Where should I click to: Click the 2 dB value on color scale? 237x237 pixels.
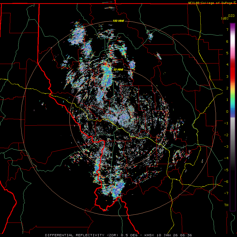point(227,88)
